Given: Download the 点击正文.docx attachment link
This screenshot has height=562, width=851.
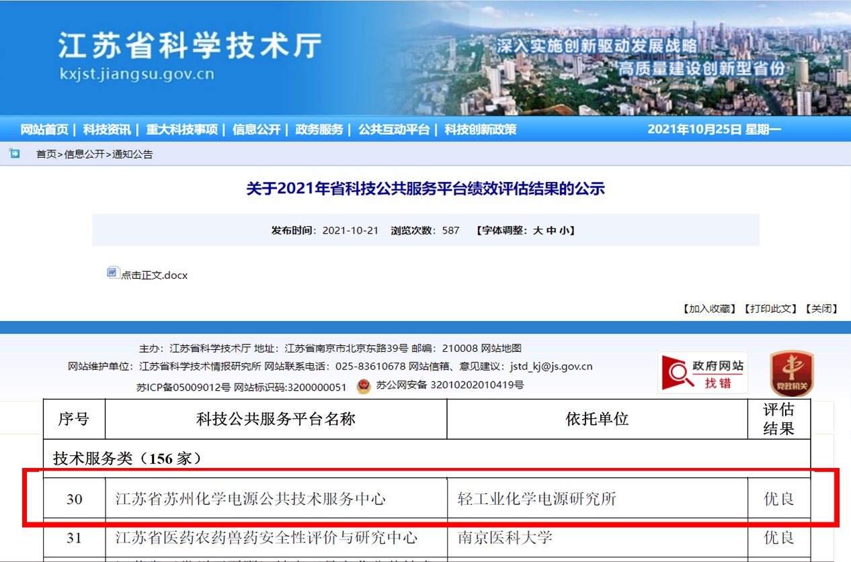Looking at the screenshot, I should 154,275.
